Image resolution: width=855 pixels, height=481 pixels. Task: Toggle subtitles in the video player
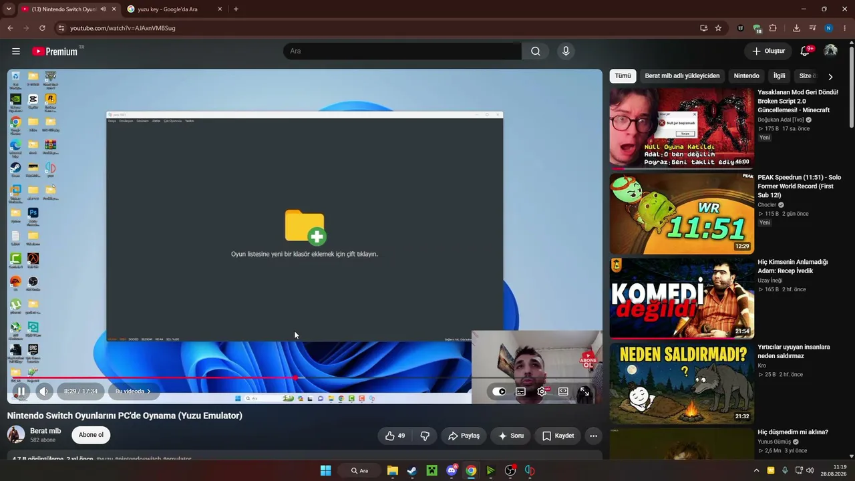(520, 391)
